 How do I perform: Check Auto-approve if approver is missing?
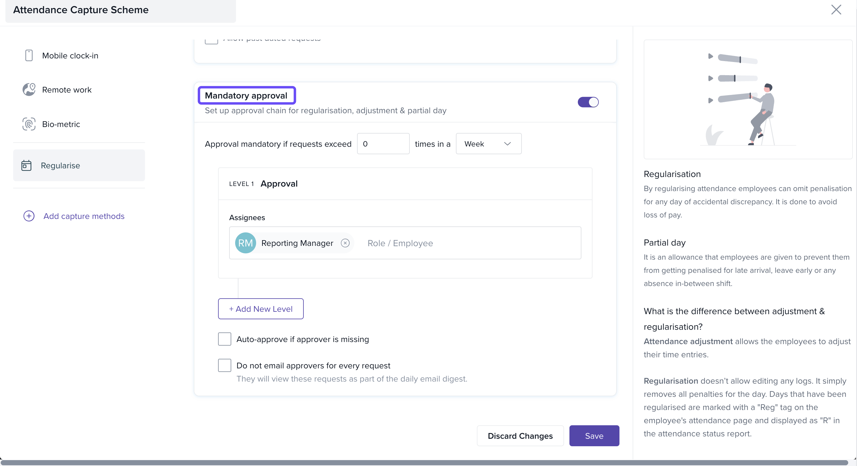(x=225, y=339)
